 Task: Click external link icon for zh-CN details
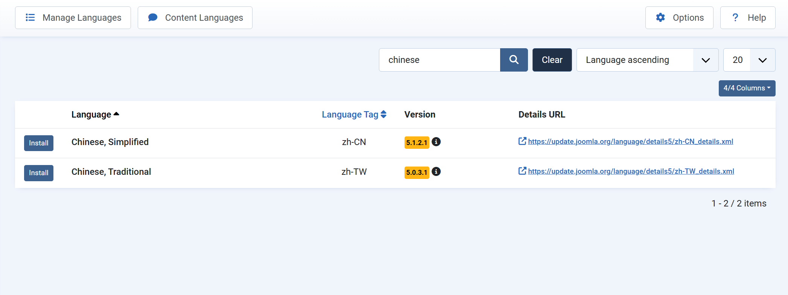pyautogui.click(x=522, y=141)
